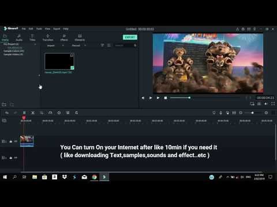Step to previous frame
Screen dimensions: 277x207
[143, 98]
